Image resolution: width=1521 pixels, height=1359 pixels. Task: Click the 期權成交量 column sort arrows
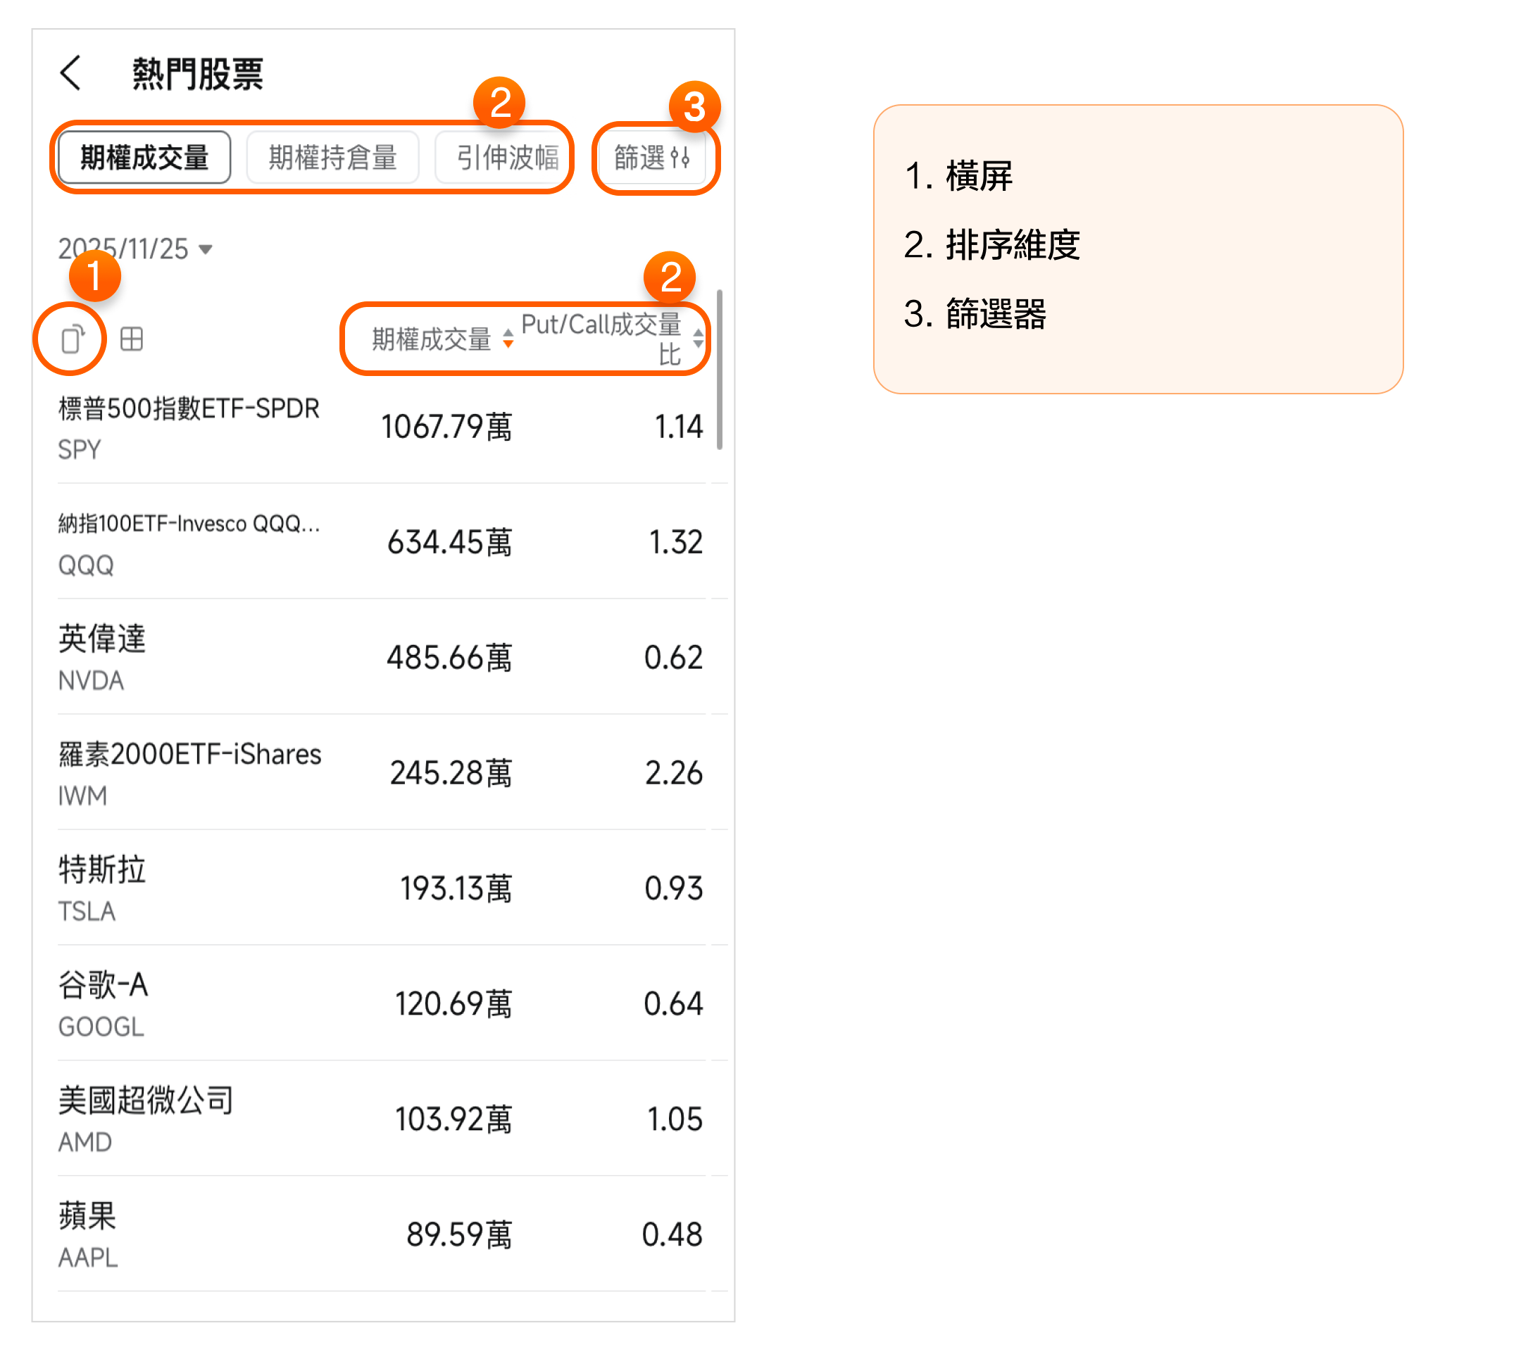click(x=508, y=339)
